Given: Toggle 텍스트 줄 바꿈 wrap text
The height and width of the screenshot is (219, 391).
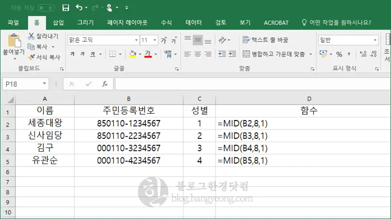Looking at the screenshot, I should pyautogui.click(x=265, y=40).
